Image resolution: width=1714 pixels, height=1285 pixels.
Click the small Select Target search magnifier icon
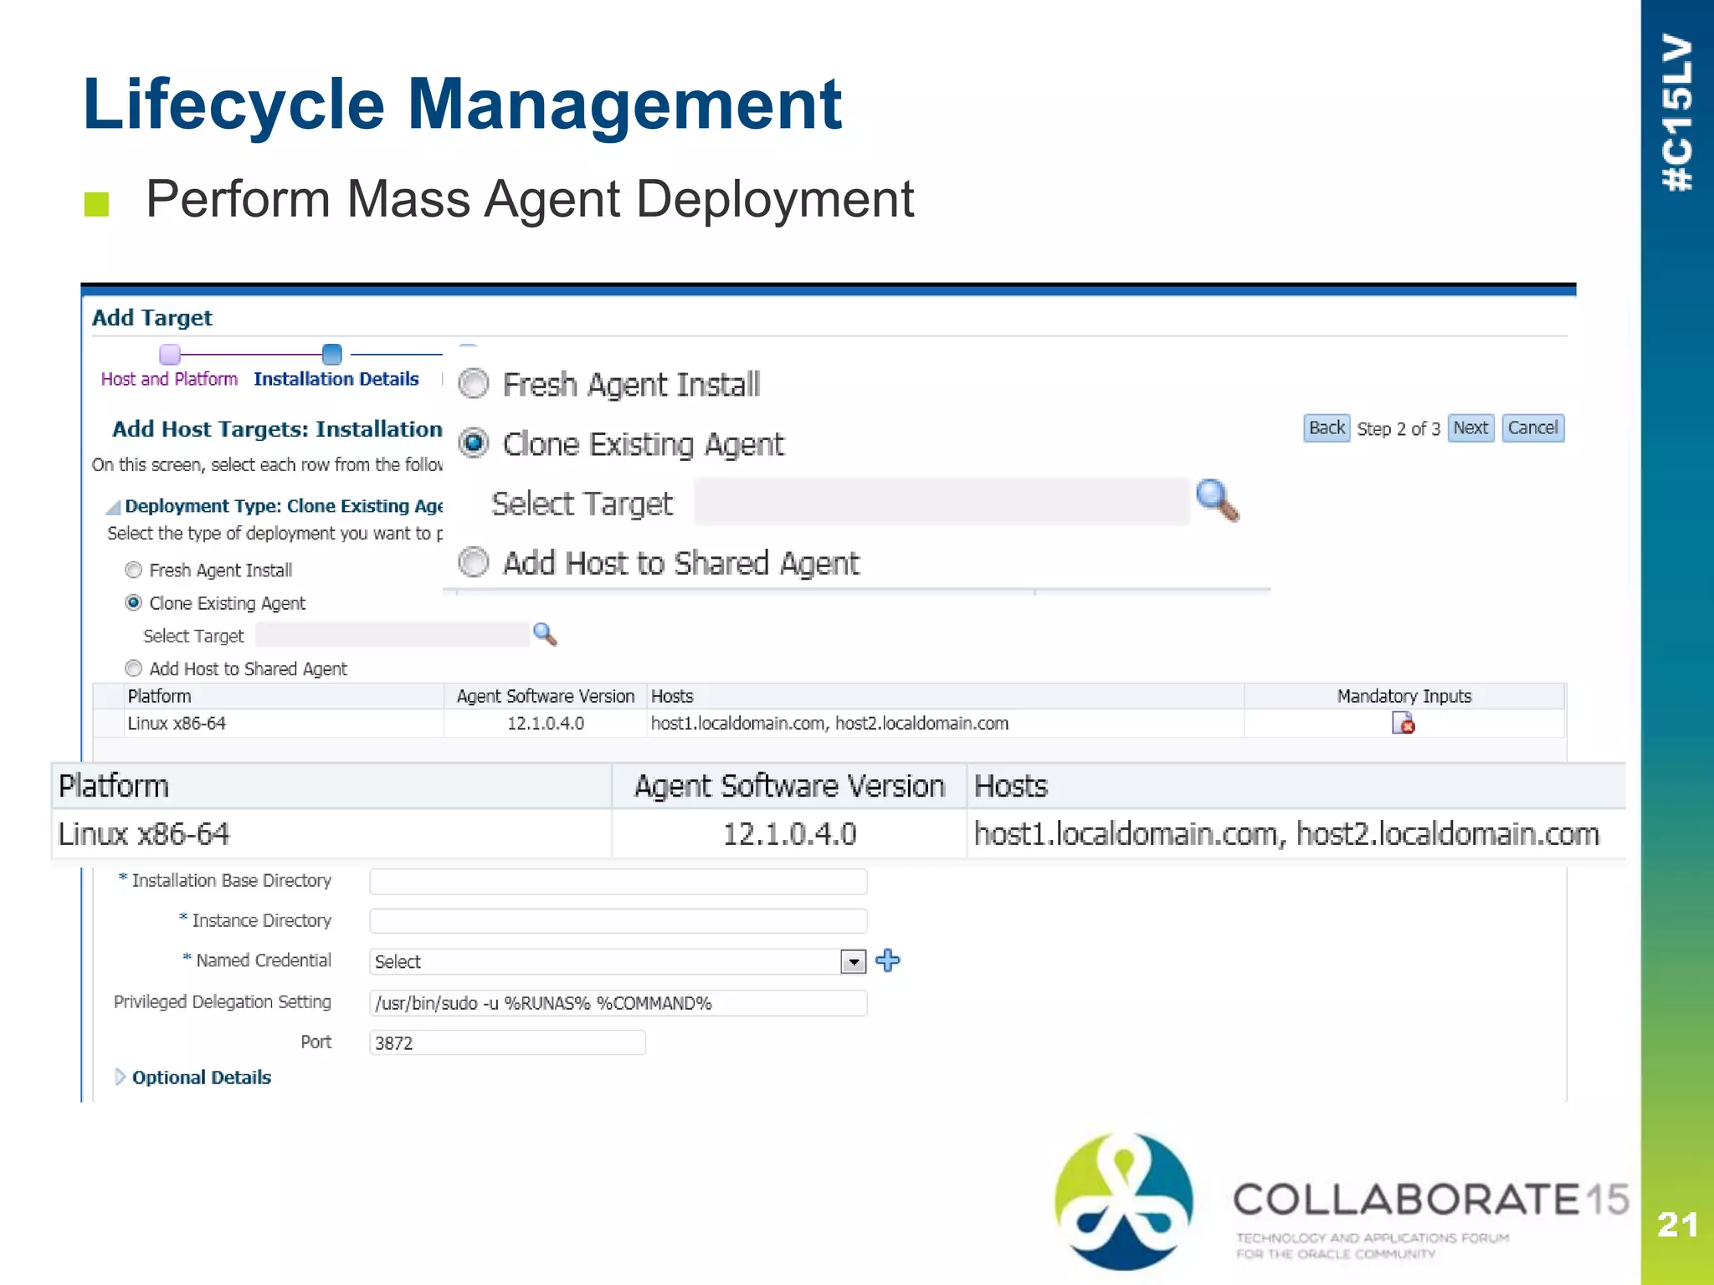click(x=545, y=634)
